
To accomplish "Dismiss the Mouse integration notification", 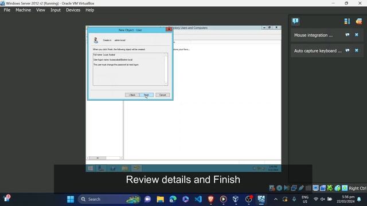I will pyautogui.click(x=357, y=35).
